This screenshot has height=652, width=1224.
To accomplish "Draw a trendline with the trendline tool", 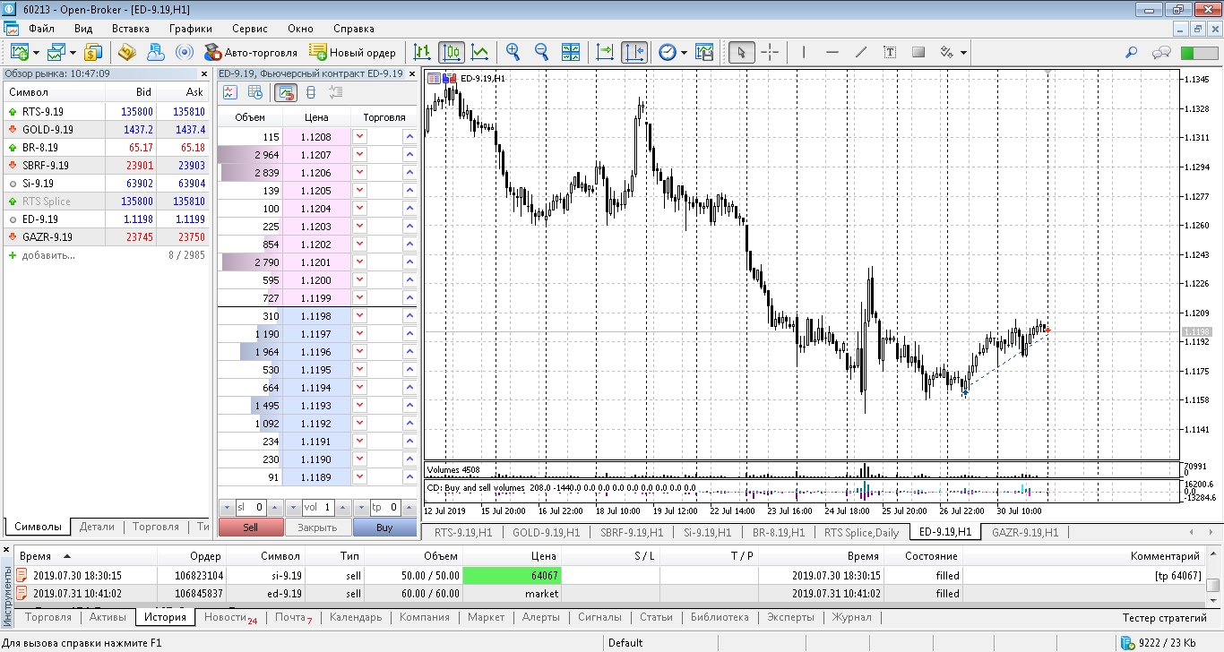I will [x=861, y=52].
